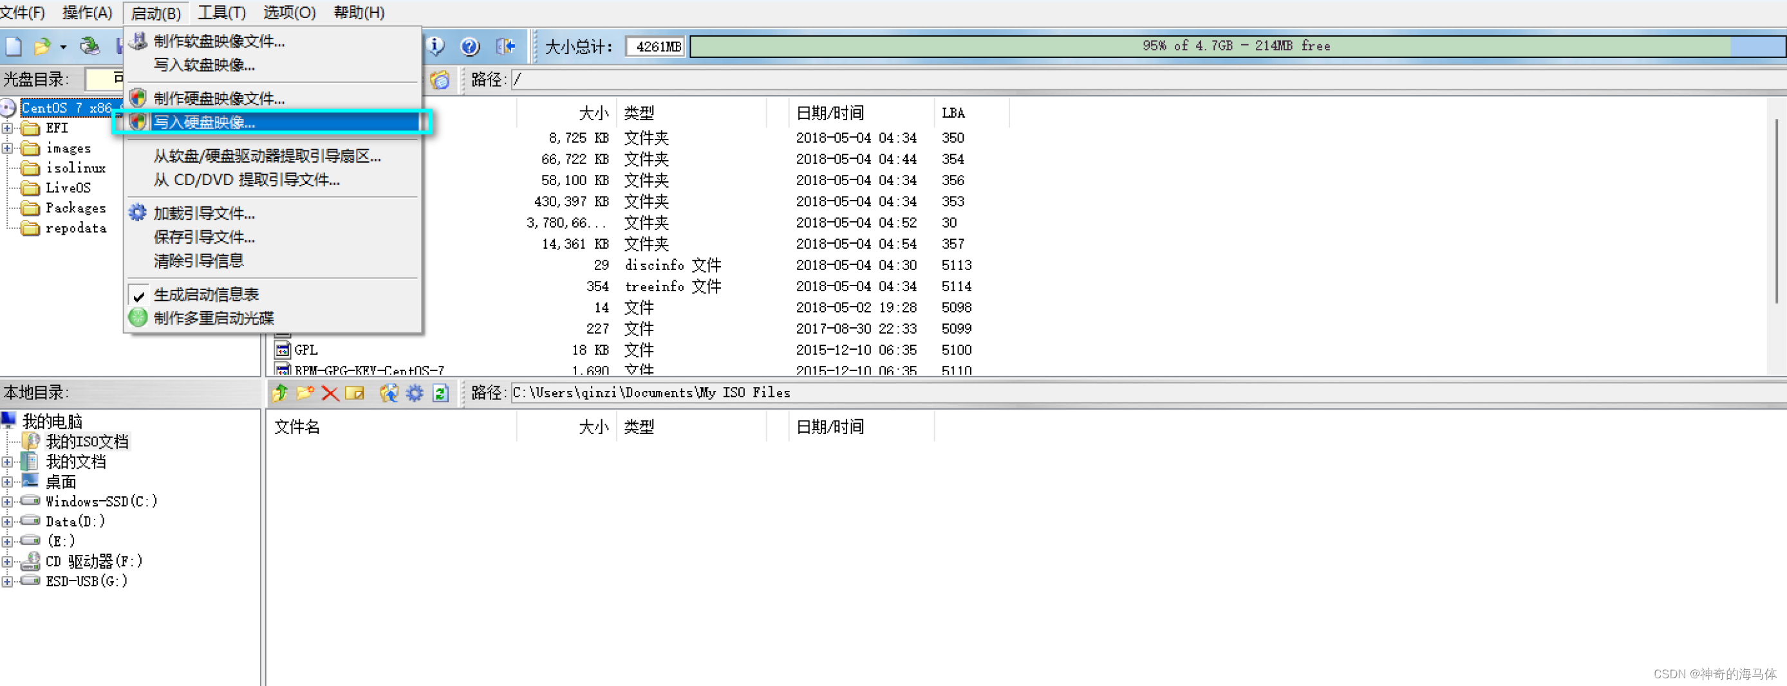The image size is (1787, 686).
Task: Select the repodata folder in image tree
Action: pyautogui.click(x=75, y=228)
